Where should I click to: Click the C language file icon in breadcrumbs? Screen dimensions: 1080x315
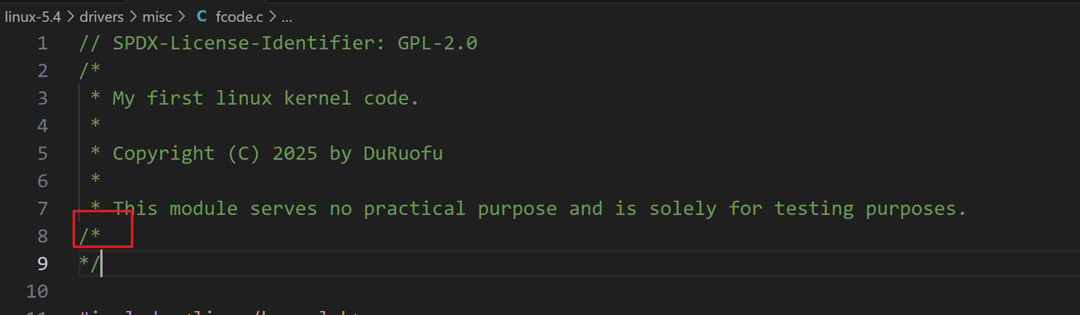(x=202, y=17)
